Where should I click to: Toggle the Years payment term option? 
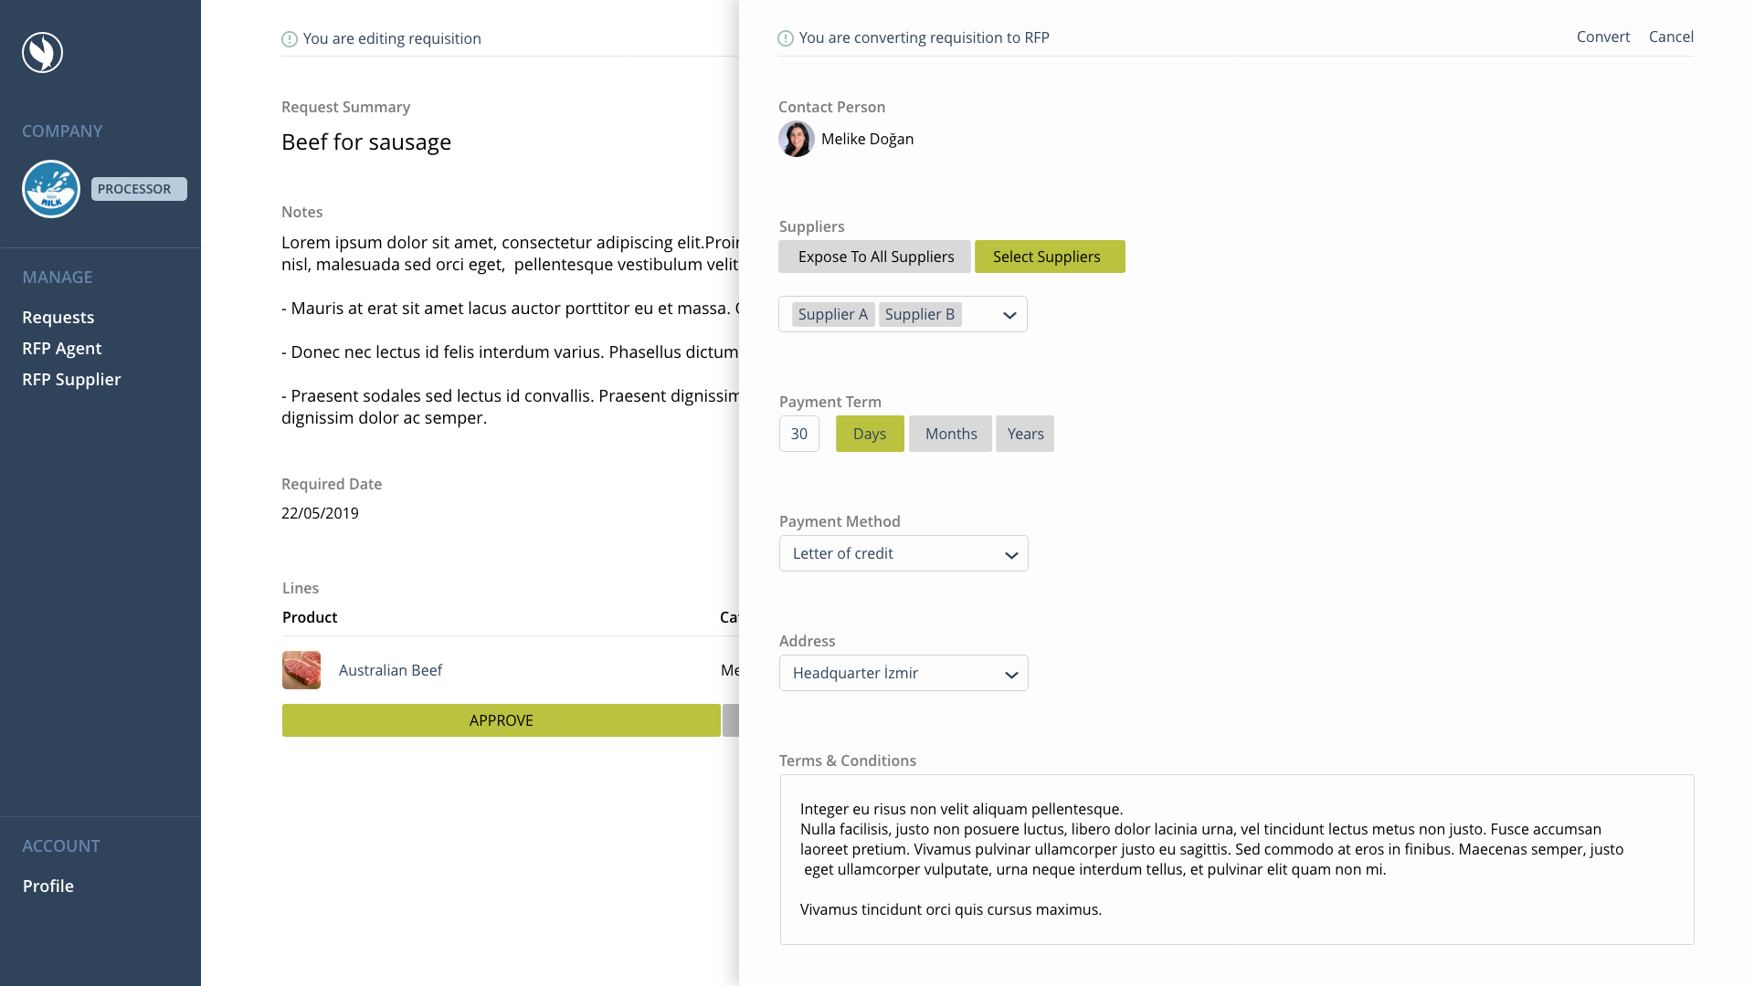1025,434
